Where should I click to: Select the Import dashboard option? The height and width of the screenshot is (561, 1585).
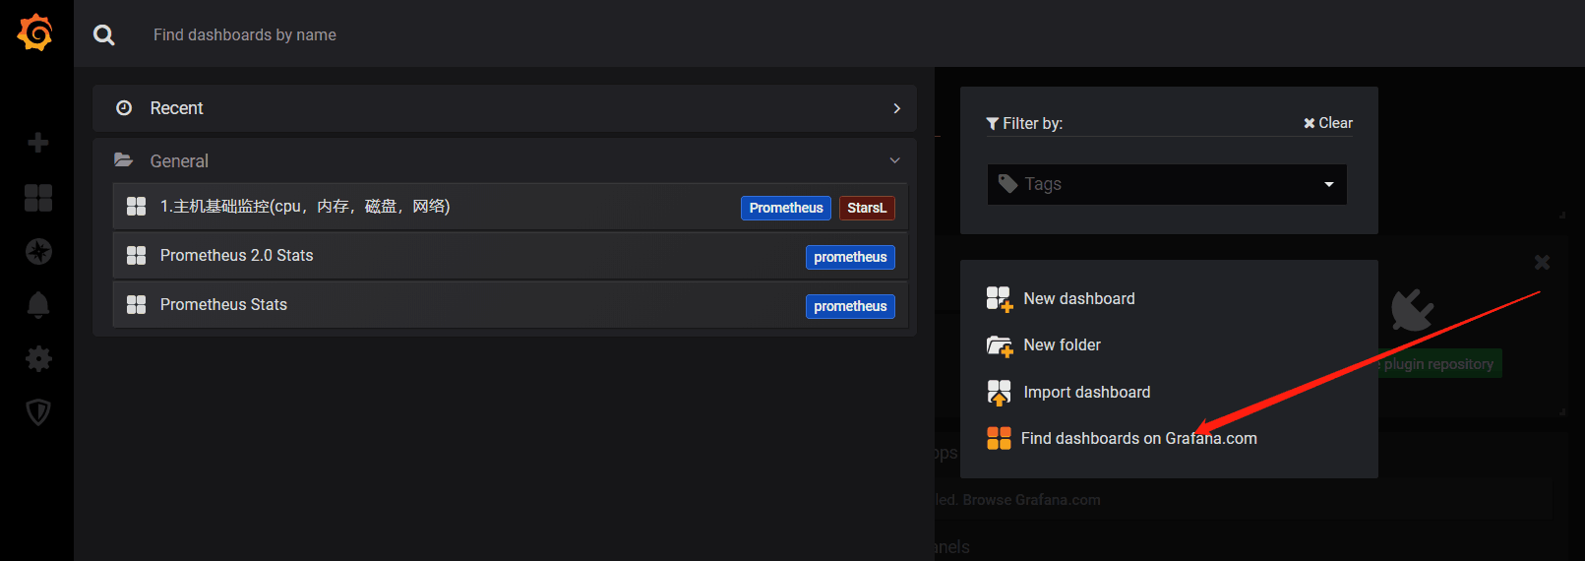tap(1087, 393)
